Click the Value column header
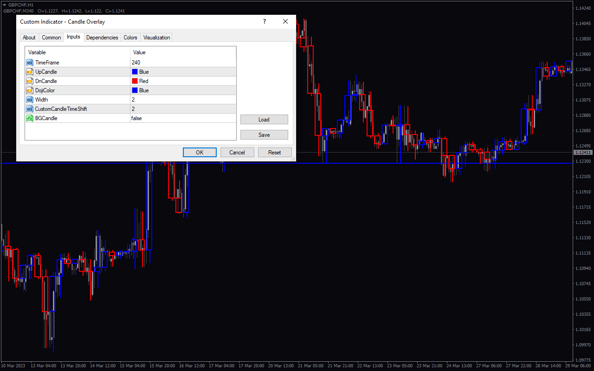The width and height of the screenshot is (594, 371). click(183, 52)
